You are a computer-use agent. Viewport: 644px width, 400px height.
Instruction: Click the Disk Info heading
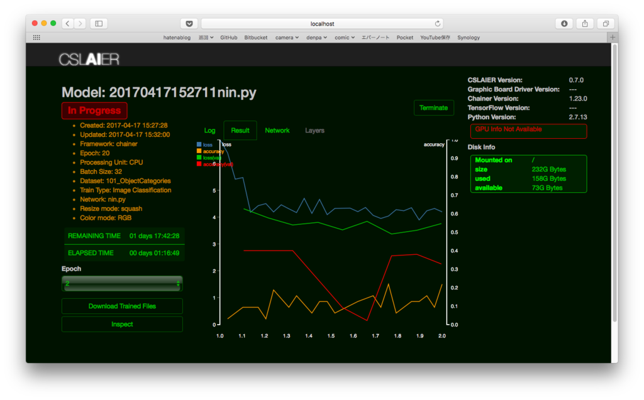(481, 147)
